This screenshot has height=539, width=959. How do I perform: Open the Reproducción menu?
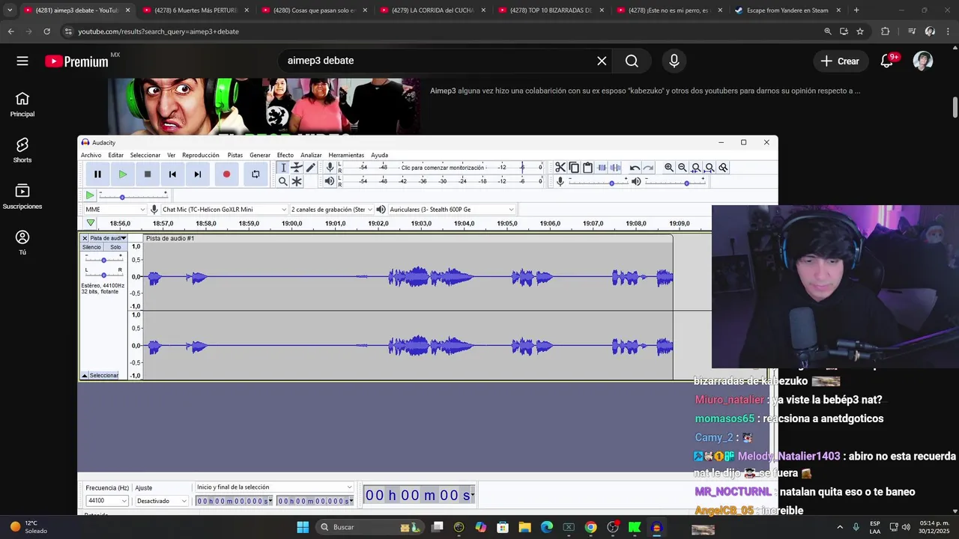pos(201,155)
